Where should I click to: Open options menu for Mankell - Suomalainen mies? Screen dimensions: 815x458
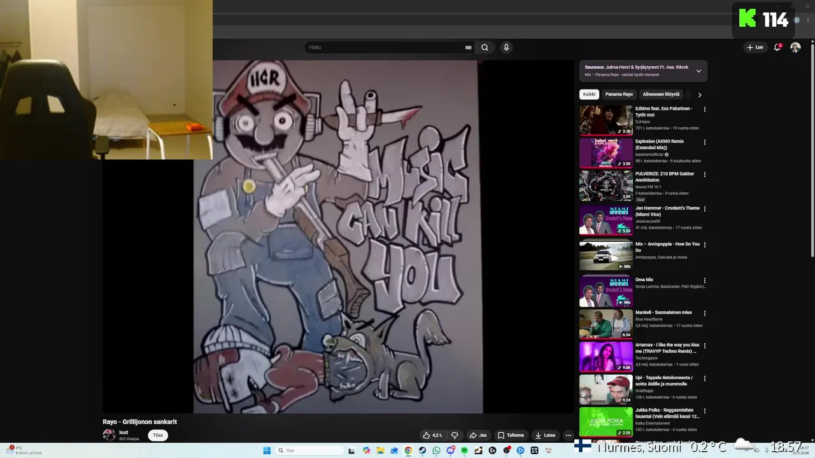[704, 313]
